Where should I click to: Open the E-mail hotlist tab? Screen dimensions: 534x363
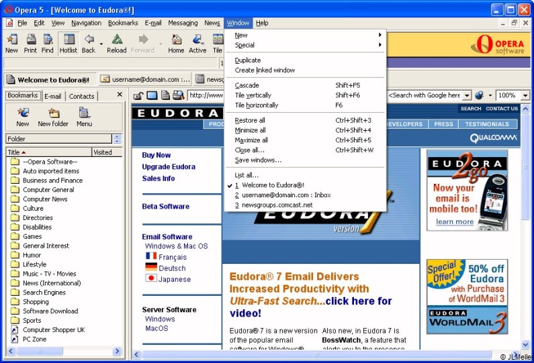[x=53, y=96]
